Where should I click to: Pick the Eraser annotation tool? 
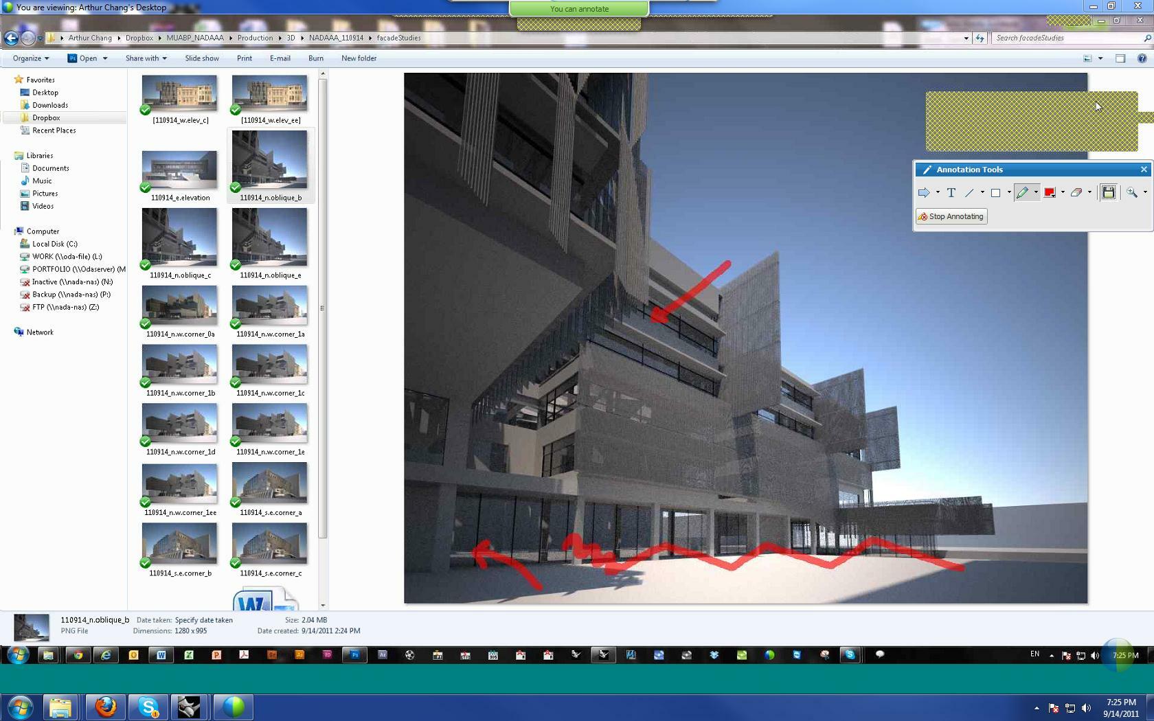pyautogui.click(x=1076, y=193)
